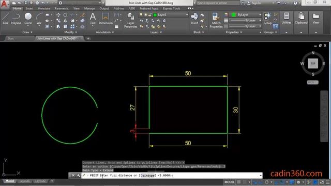Select the Line drawing tool
This screenshot has height=186, width=331.
tap(5, 19)
